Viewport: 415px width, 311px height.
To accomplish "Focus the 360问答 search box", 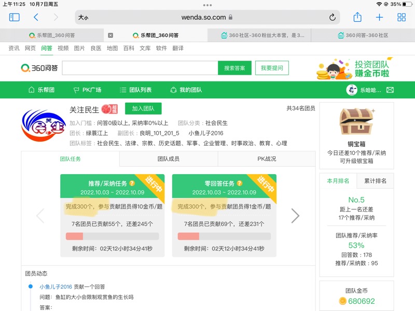I will pyautogui.click(x=140, y=68).
